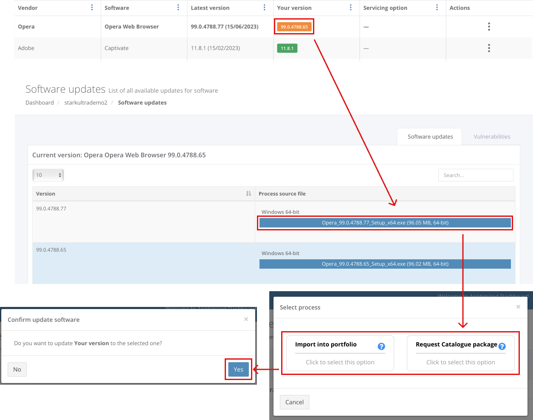Switch to the Vulnerabilities tab
The image size is (533, 420).
[492, 137]
